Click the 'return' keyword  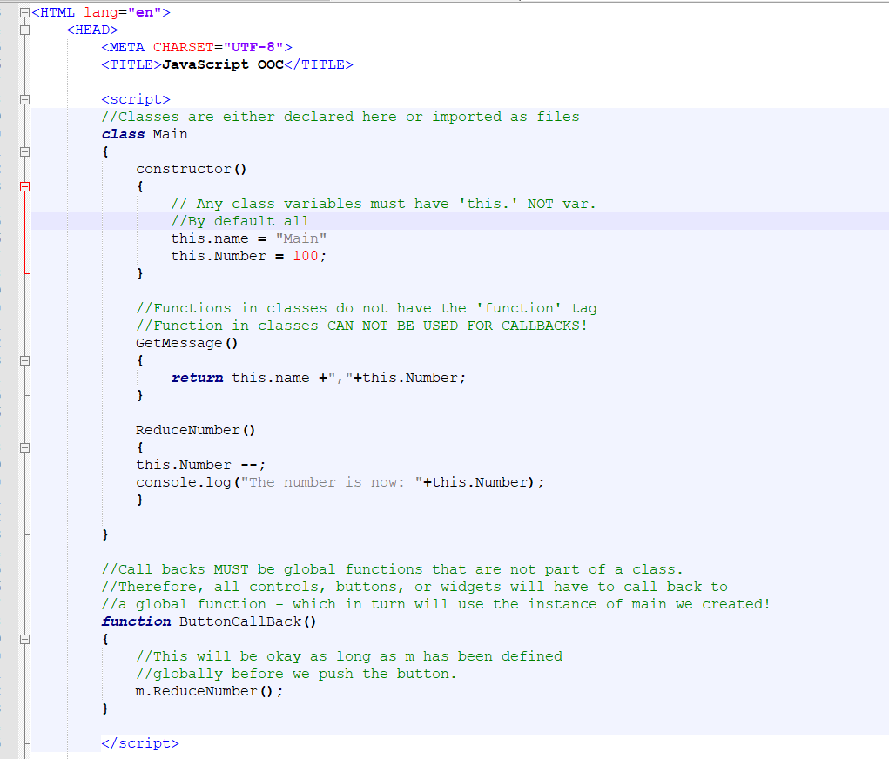click(x=197, y=378)
